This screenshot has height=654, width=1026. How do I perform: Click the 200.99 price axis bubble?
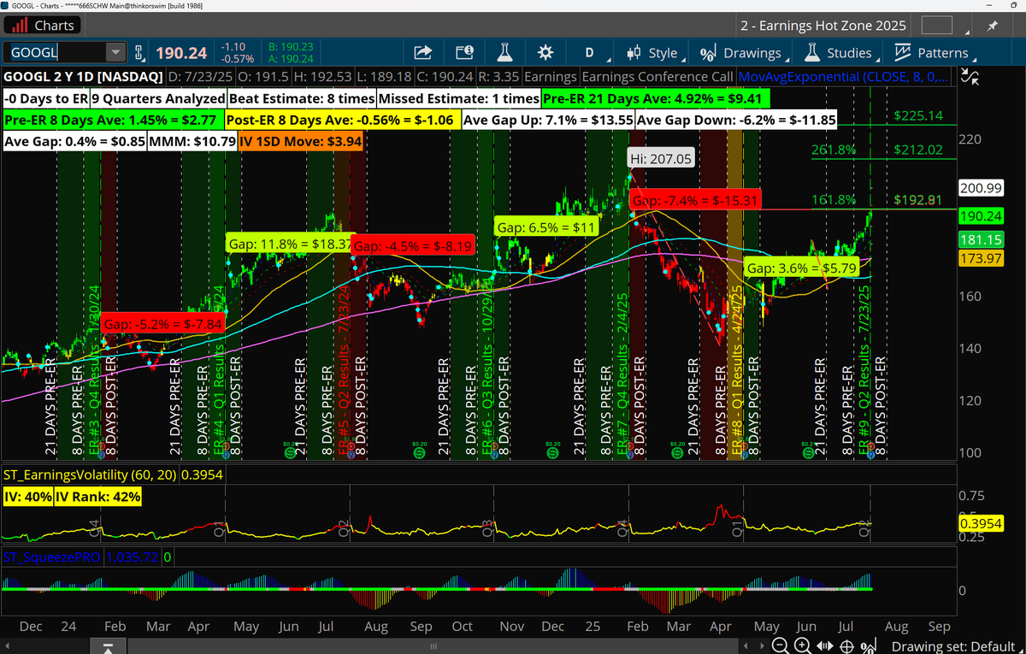point(980,188)
